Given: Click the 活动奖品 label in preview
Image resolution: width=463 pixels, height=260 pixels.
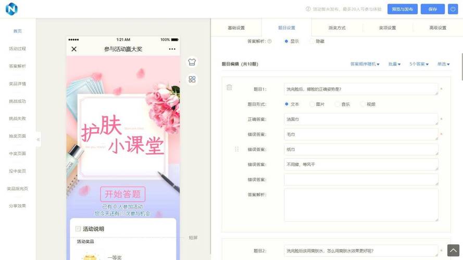Looking at the screenshot, I should [x=85, y=241].
